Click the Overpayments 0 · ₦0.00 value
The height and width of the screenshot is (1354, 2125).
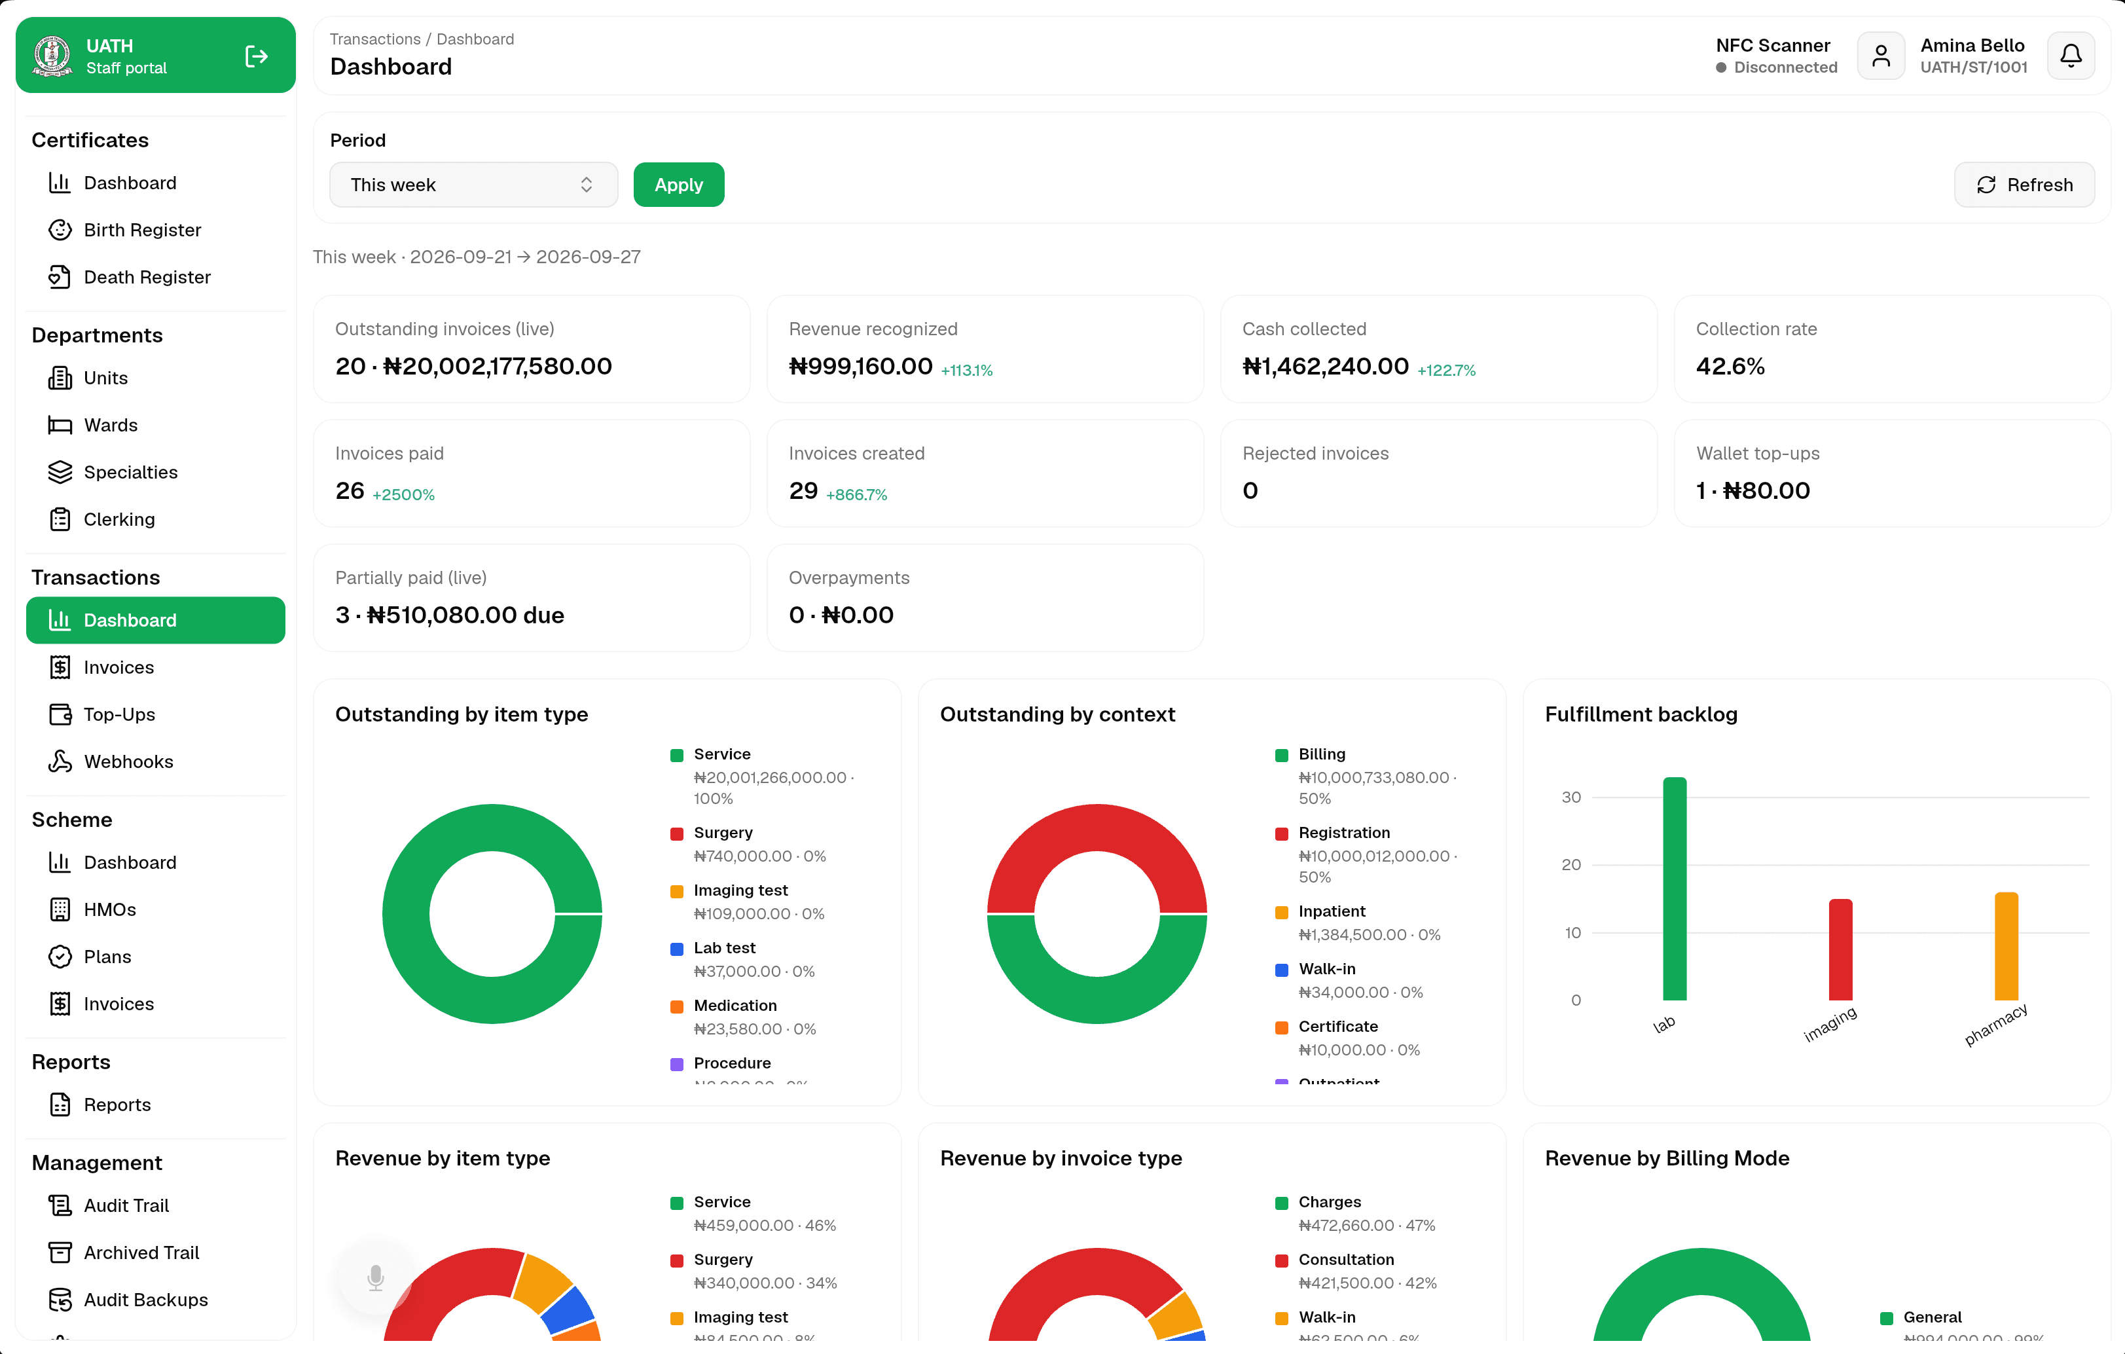coord(841,615)
